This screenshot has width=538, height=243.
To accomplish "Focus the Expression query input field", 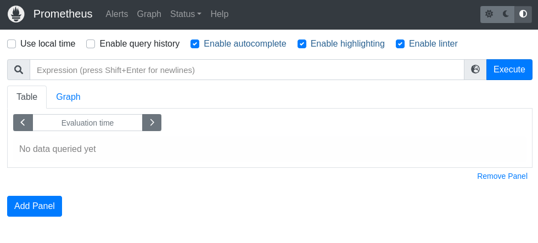I will click(247, 70).
